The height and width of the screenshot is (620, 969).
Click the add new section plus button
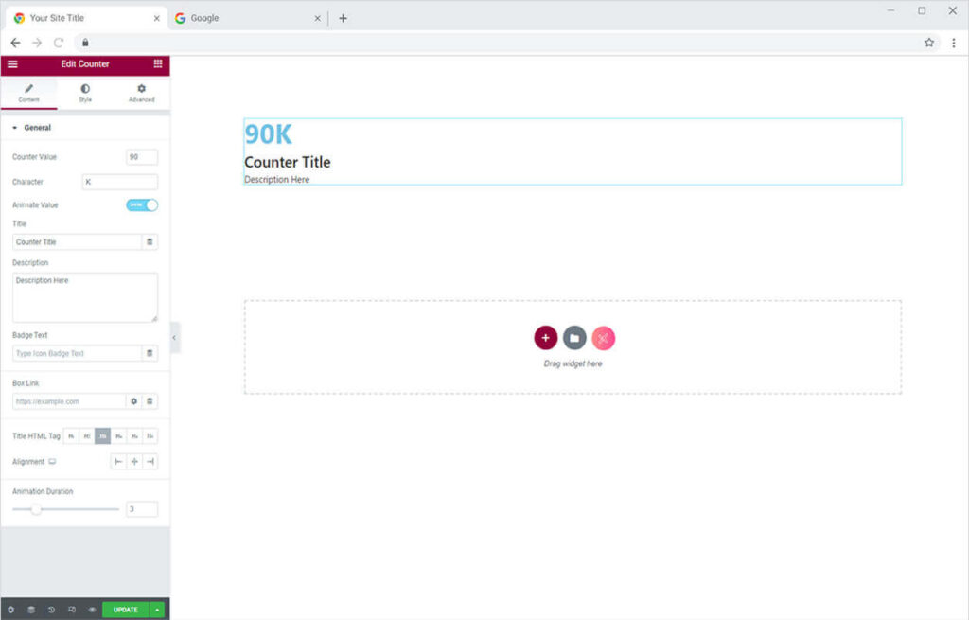[x=545, y=338]
